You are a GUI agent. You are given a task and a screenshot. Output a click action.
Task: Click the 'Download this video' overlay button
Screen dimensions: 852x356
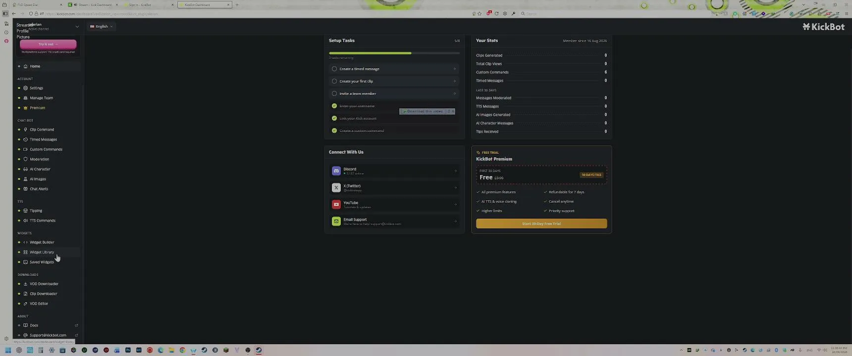click(424, 111)
